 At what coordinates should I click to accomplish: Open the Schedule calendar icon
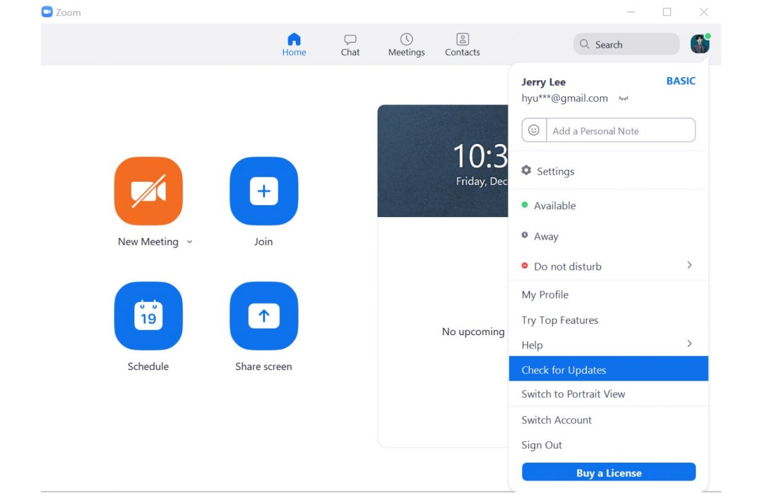[x=148, y=316]
